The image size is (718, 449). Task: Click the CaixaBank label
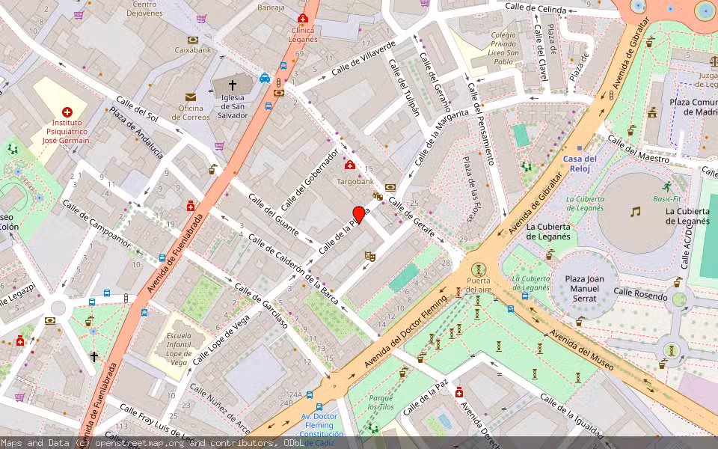coord(194,50)
